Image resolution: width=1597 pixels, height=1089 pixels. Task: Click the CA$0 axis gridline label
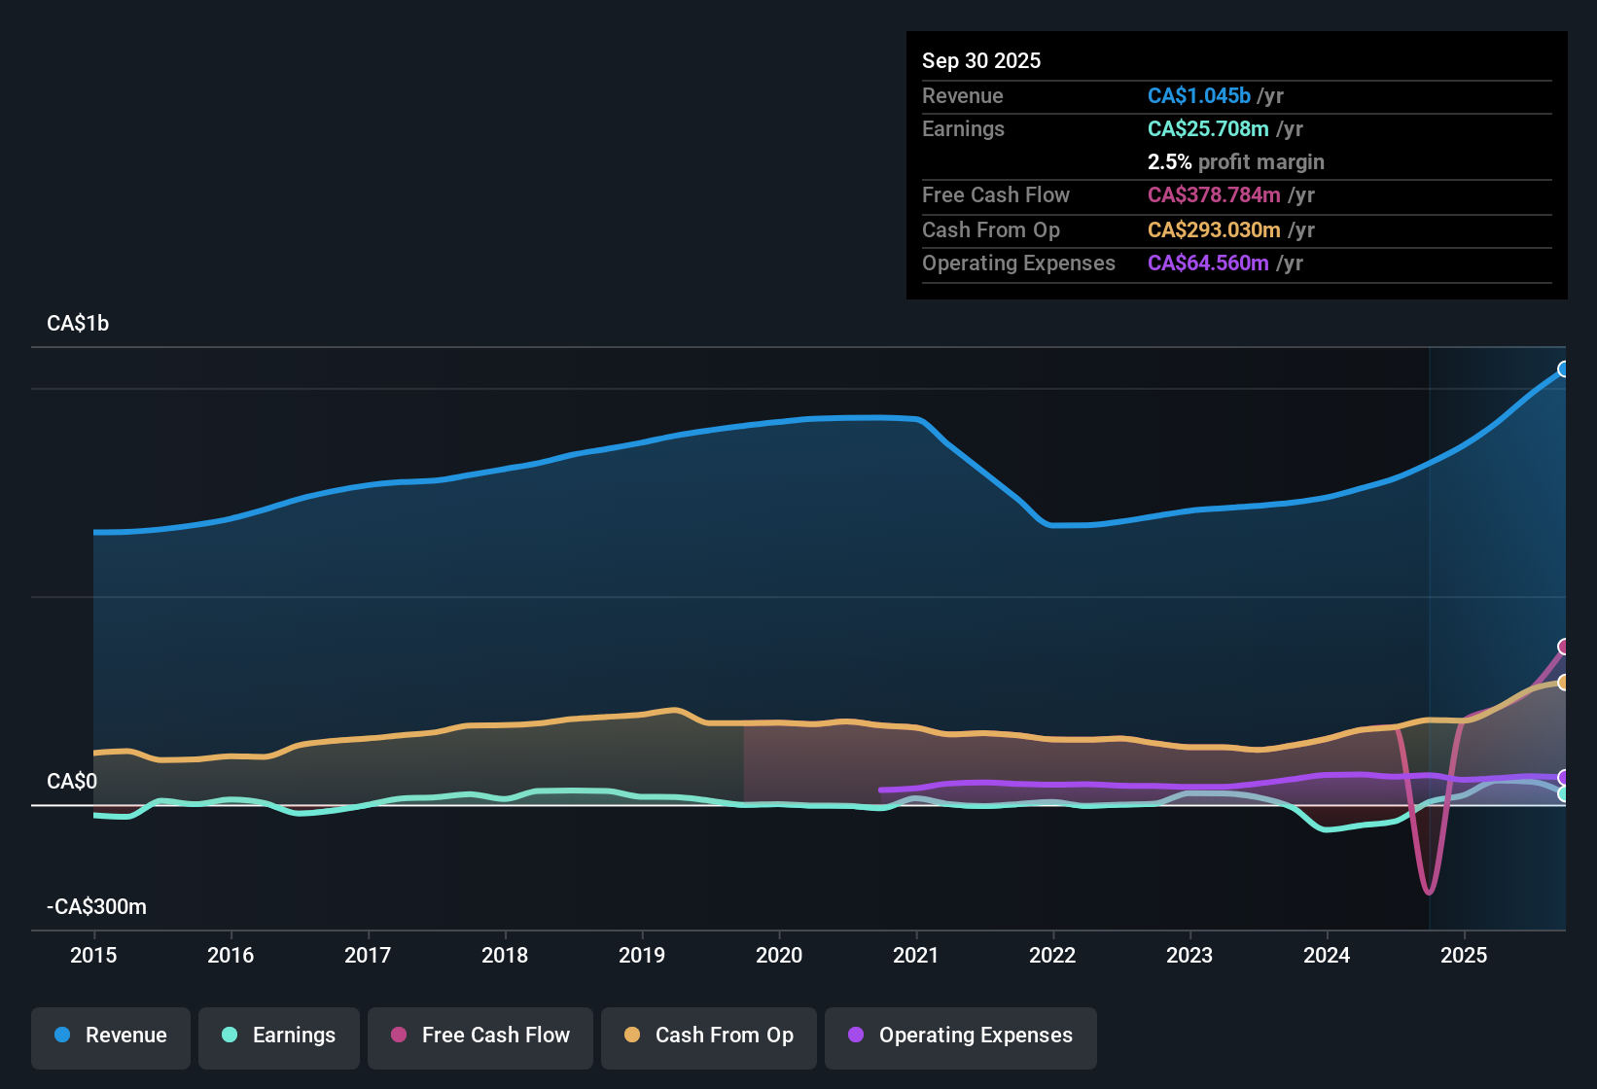point(75,781)
